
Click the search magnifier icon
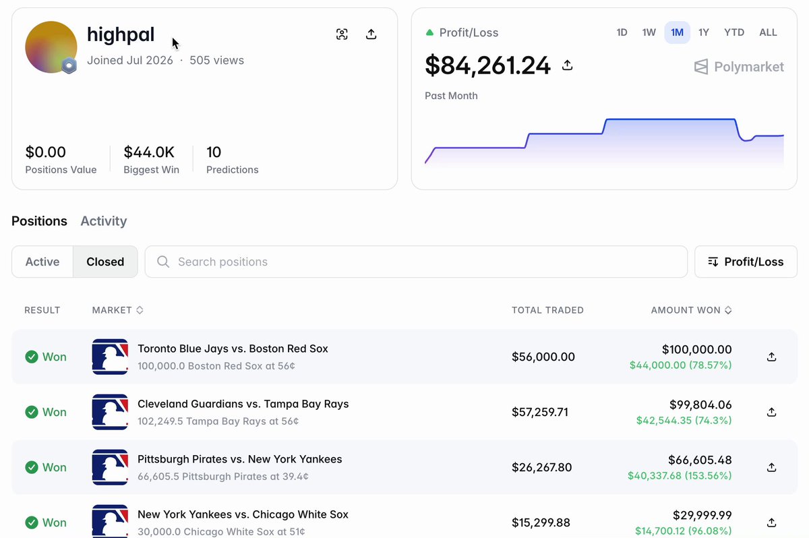coord(163,262)
